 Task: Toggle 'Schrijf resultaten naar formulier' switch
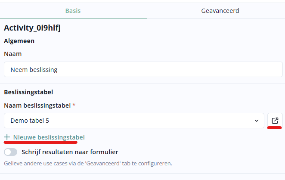11,152
